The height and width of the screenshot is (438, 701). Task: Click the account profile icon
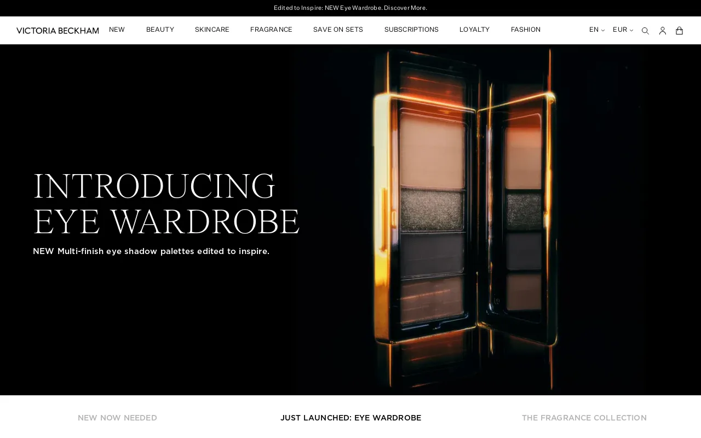pos(662,31)
